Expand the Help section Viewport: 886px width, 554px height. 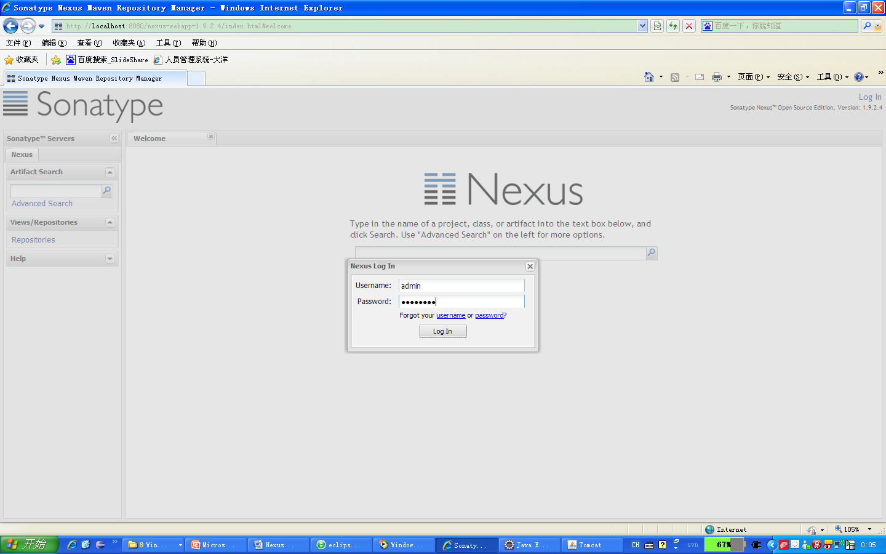point(110,259)
